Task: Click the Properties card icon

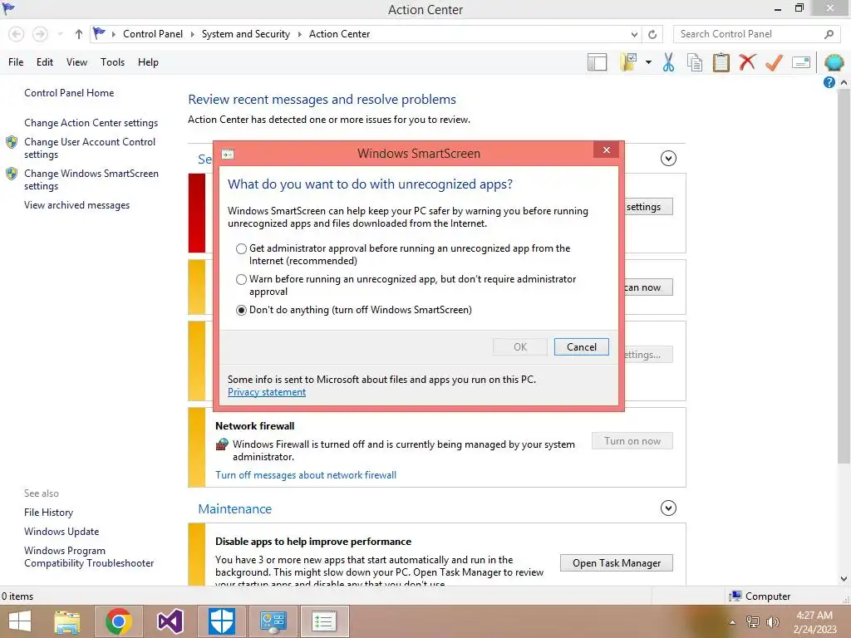Action: pyautogui.click(x=801, y=62)
